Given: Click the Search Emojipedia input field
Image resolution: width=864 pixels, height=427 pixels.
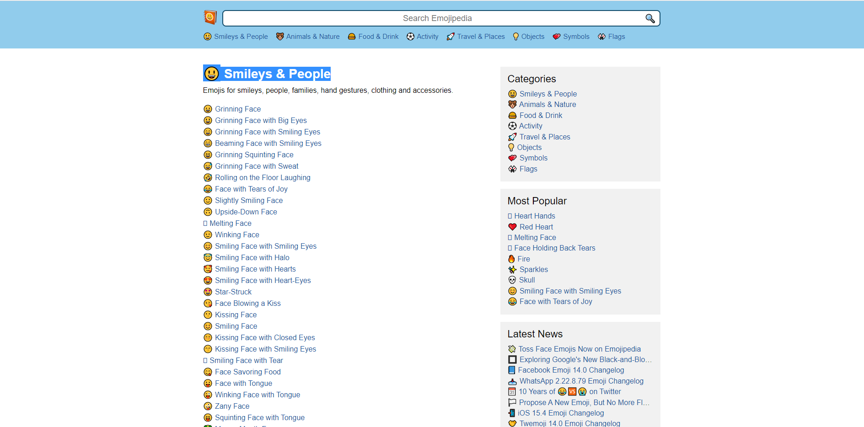Looking at the screenshot, I should [437, 18].
